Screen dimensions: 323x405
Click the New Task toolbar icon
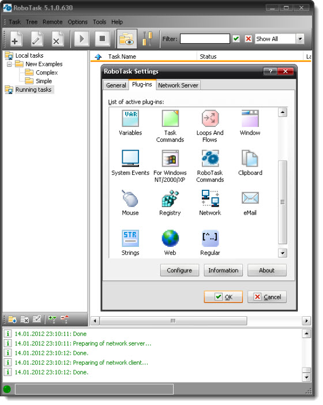tap(16, 39)
